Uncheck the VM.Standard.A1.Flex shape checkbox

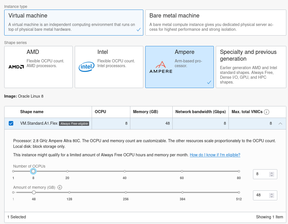pyautogui.click(x=11, y=123)
